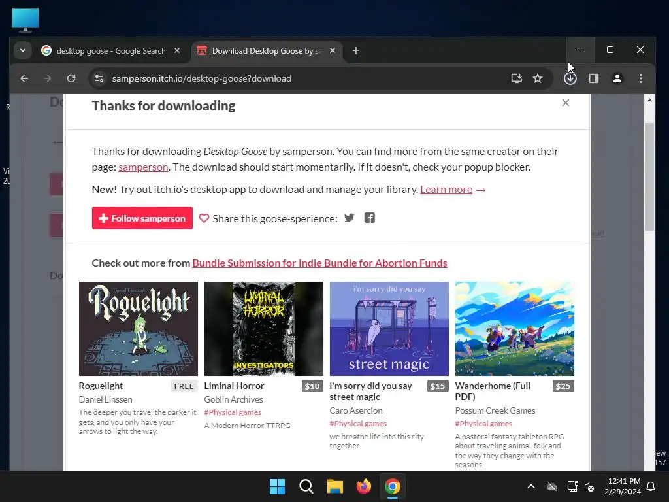
Task: Click the i'm sorry did you say street magic title
Action: tap(371, 392)
